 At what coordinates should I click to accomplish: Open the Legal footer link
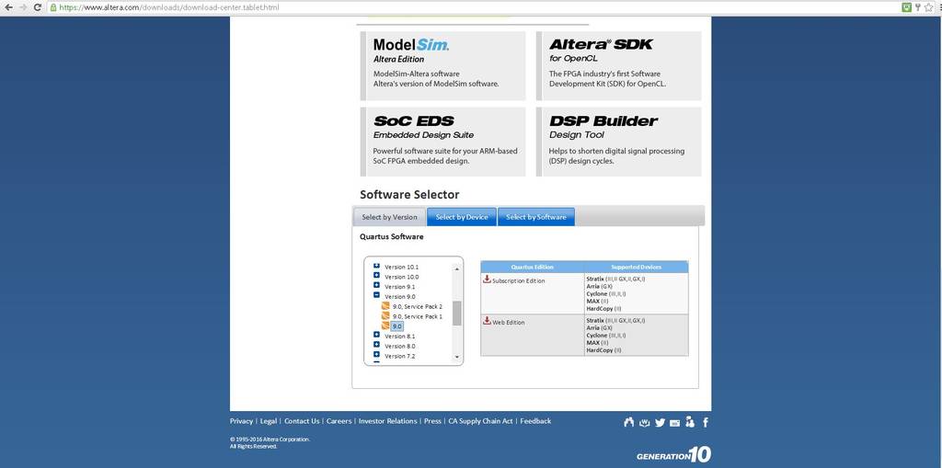pos(269,421)
